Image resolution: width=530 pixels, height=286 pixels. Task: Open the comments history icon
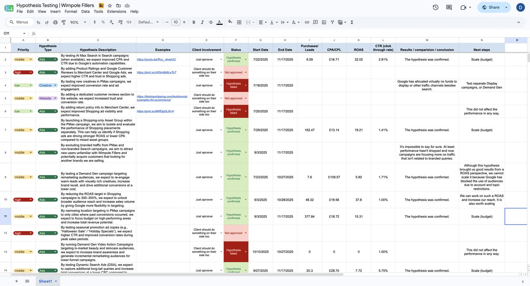[x=449, y=7]
